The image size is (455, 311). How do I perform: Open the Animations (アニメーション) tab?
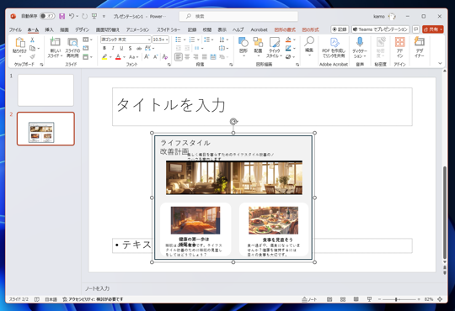point(137,29)
